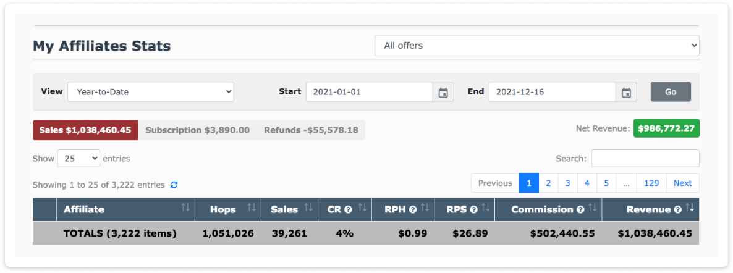Switch to the Refunds tab
The height and width of the screenshot is (273, 733).
coord(311,130)
